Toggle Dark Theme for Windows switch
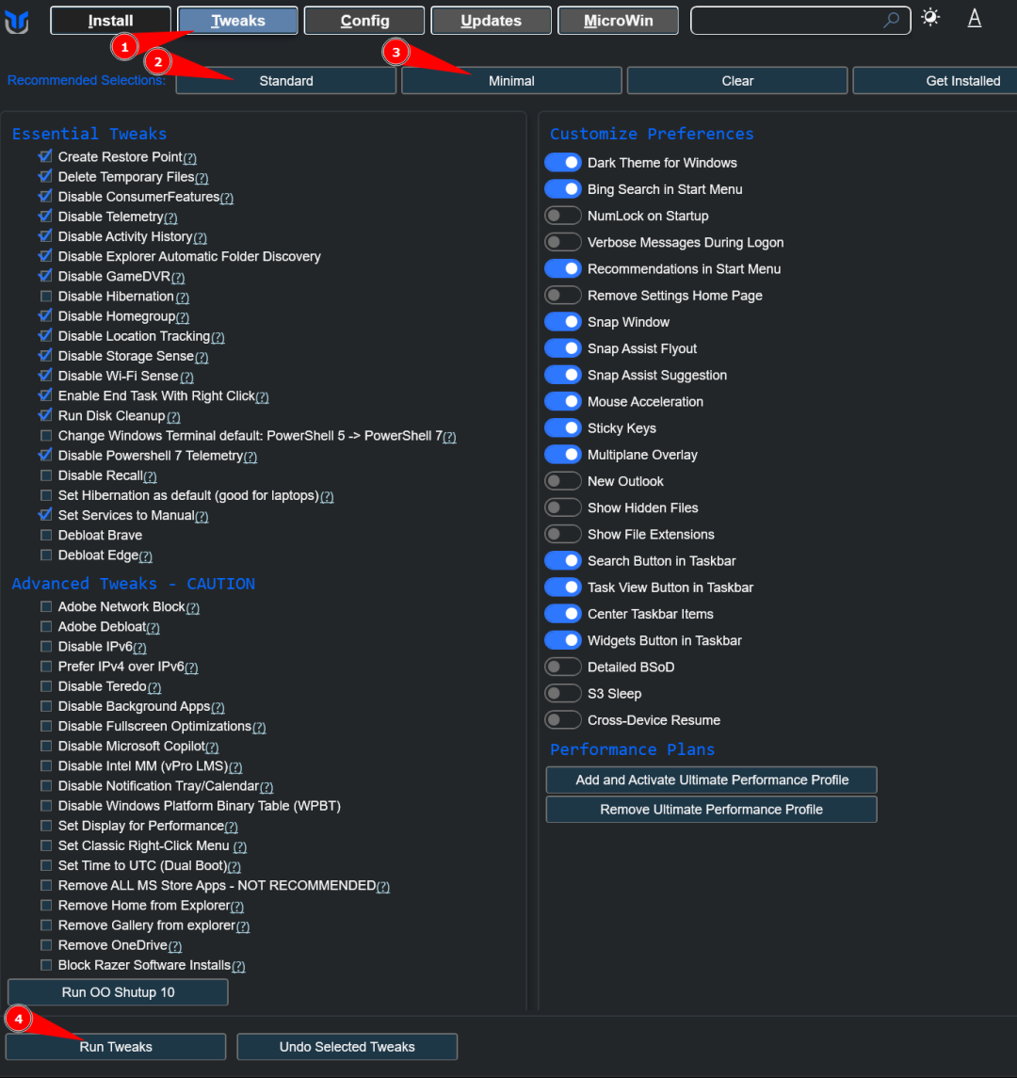Screen dimensions: 1017x1078 tap(562, 163)
